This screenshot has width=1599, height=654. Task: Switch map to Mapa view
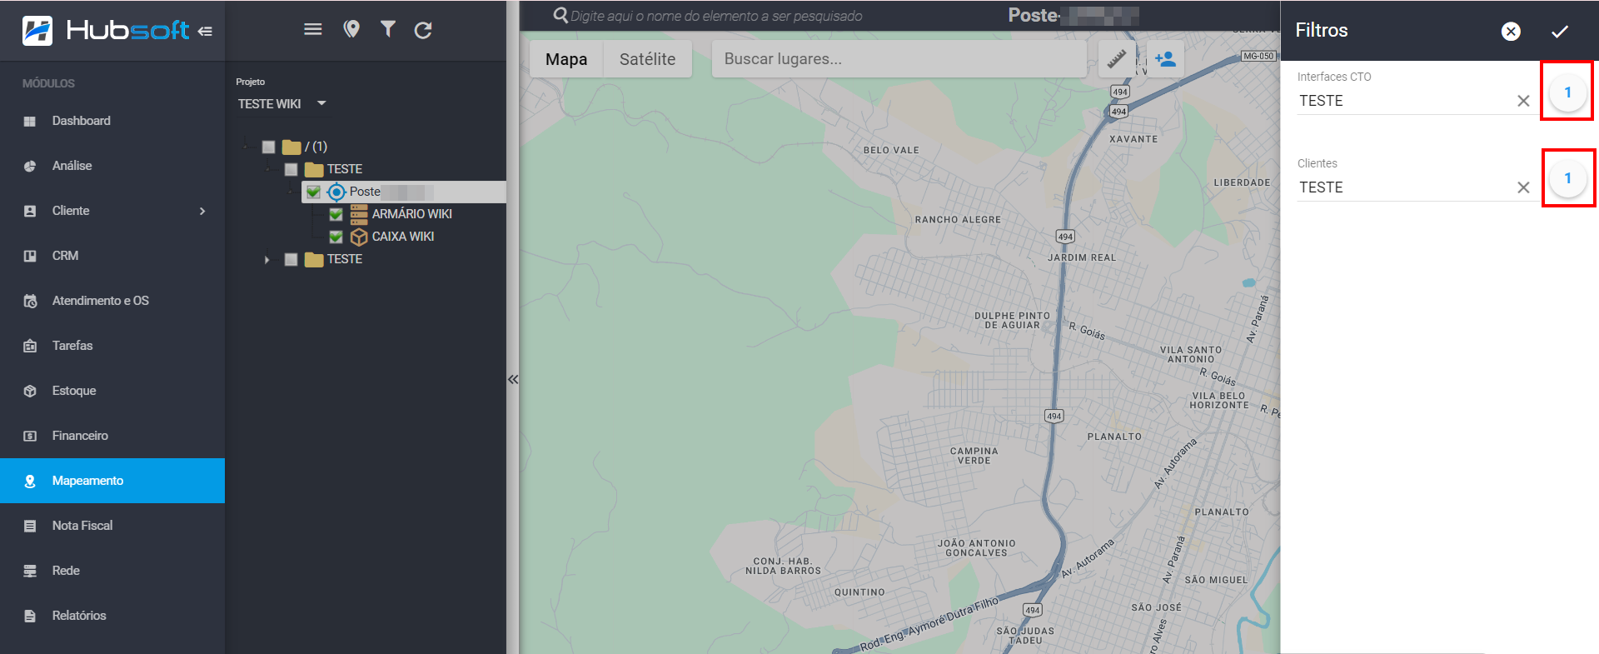[x=566, y=59]
